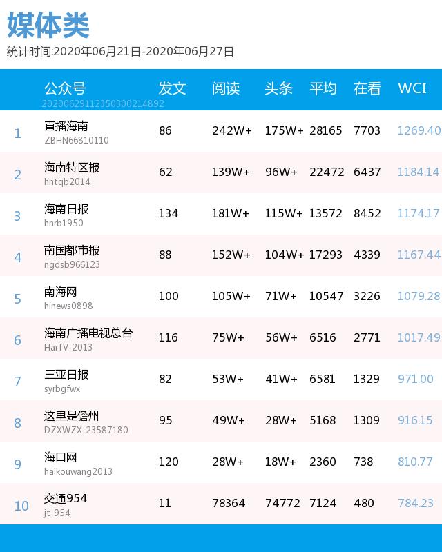The width and height of the screenshot is (442, 552).
Task: Click WCI value 1184.14
Action: pyautogui.click(x=419, y=172)
